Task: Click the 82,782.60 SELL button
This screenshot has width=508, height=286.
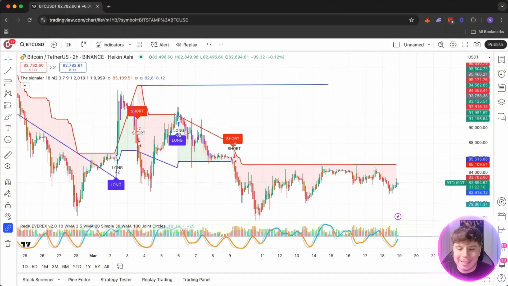Action: (x=33, y=67)
